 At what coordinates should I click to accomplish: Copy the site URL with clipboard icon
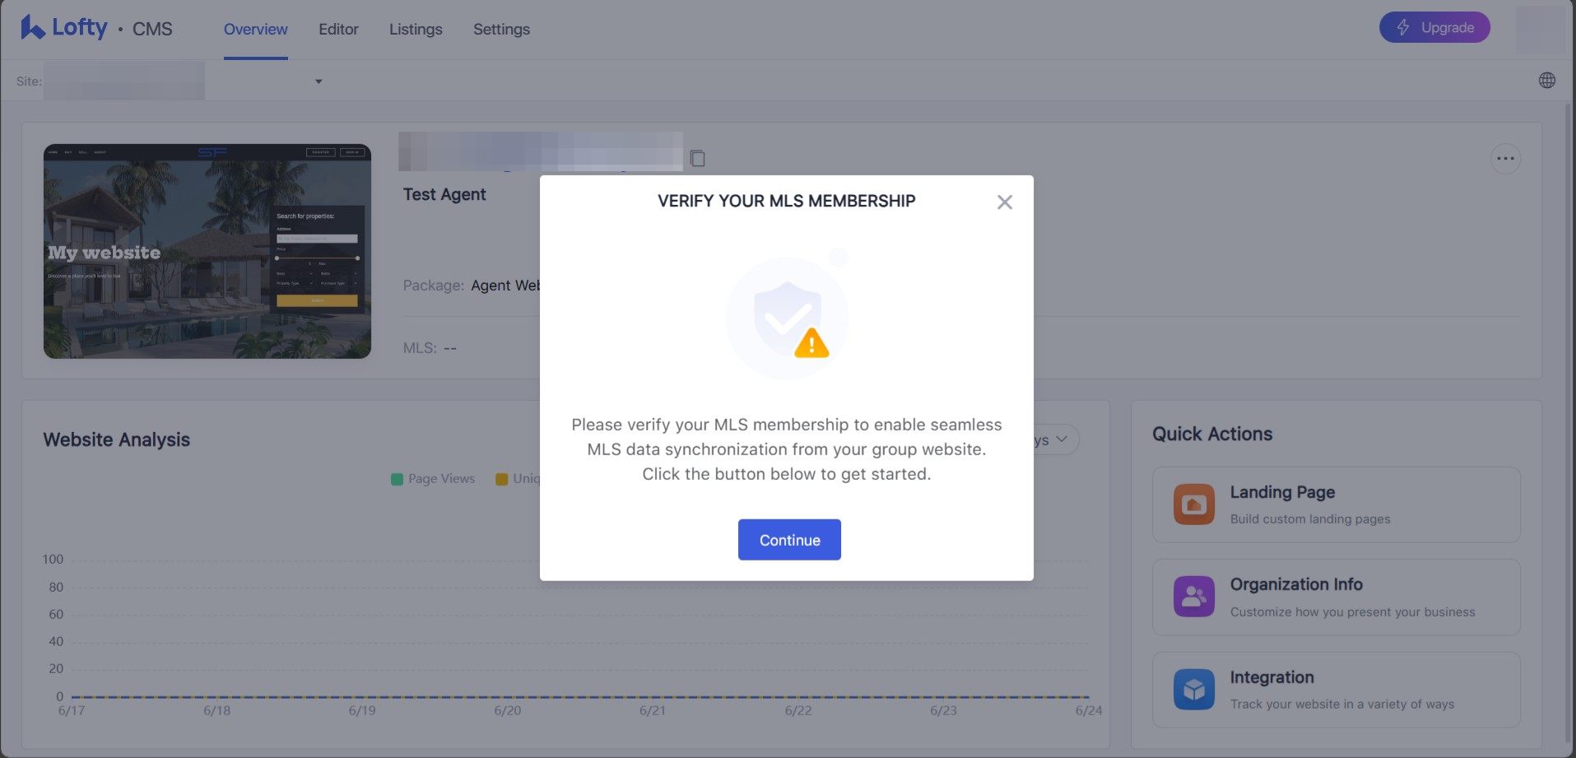coord(698,158)
